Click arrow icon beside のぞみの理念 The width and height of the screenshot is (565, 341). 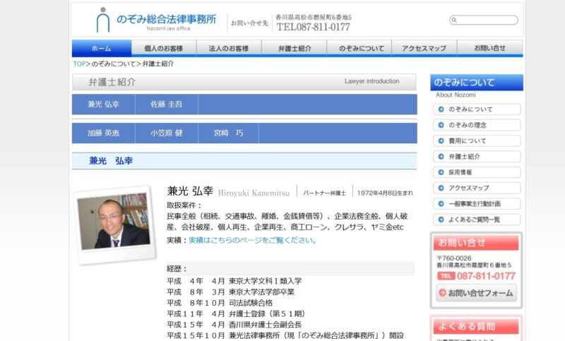pos(441,125)
